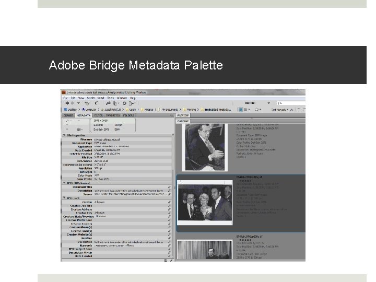Go back using the toolbar back arrow
This screenshot has height=282, width=376.
pyautogui.click(x=67, y=103)
